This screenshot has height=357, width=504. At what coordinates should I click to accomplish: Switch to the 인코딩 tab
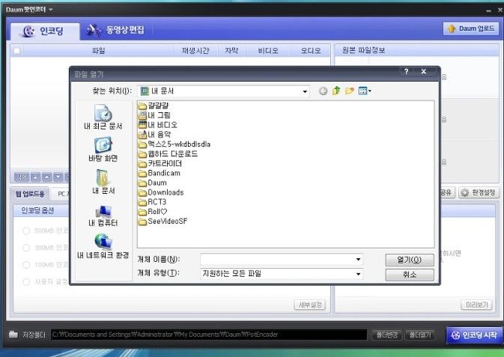pos(45,31)
